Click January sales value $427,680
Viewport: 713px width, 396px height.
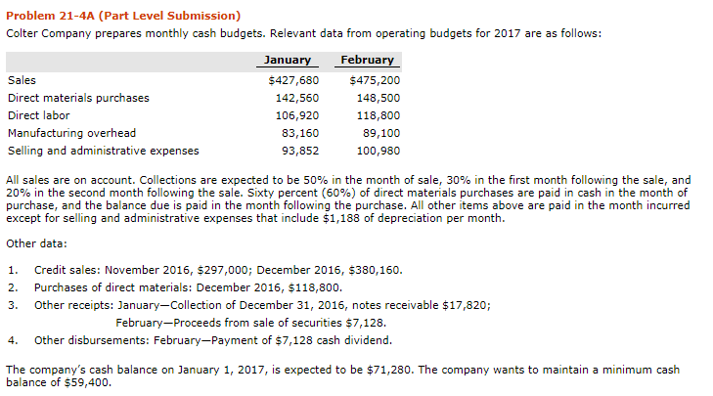[293, 80]
